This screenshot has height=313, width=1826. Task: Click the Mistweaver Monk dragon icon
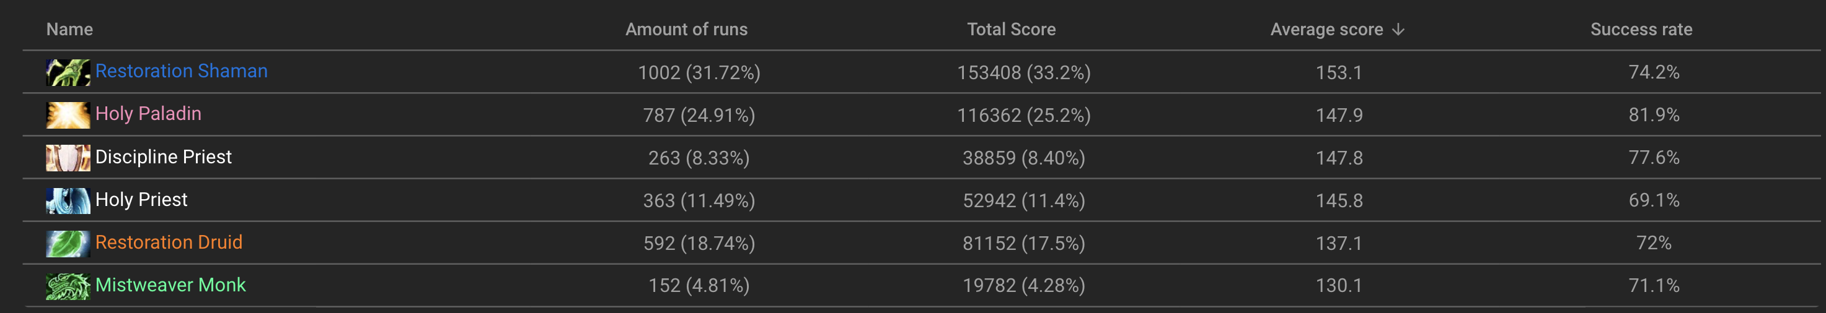pyautogui.click(x=68, y=285)
